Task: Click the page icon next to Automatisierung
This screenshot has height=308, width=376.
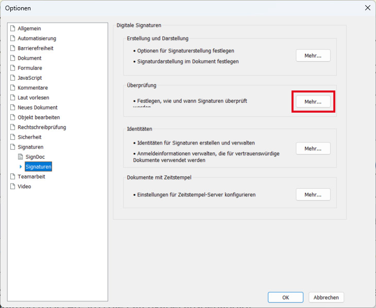Action: pyautogui.click(x=13, y=38)
